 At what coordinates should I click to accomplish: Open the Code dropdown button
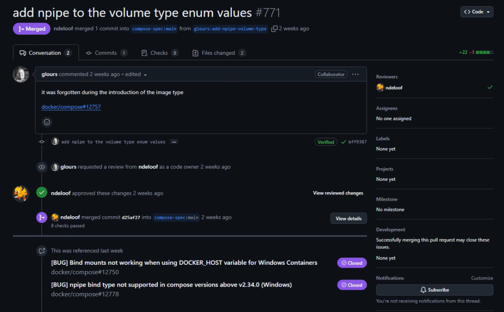[476, 12]
